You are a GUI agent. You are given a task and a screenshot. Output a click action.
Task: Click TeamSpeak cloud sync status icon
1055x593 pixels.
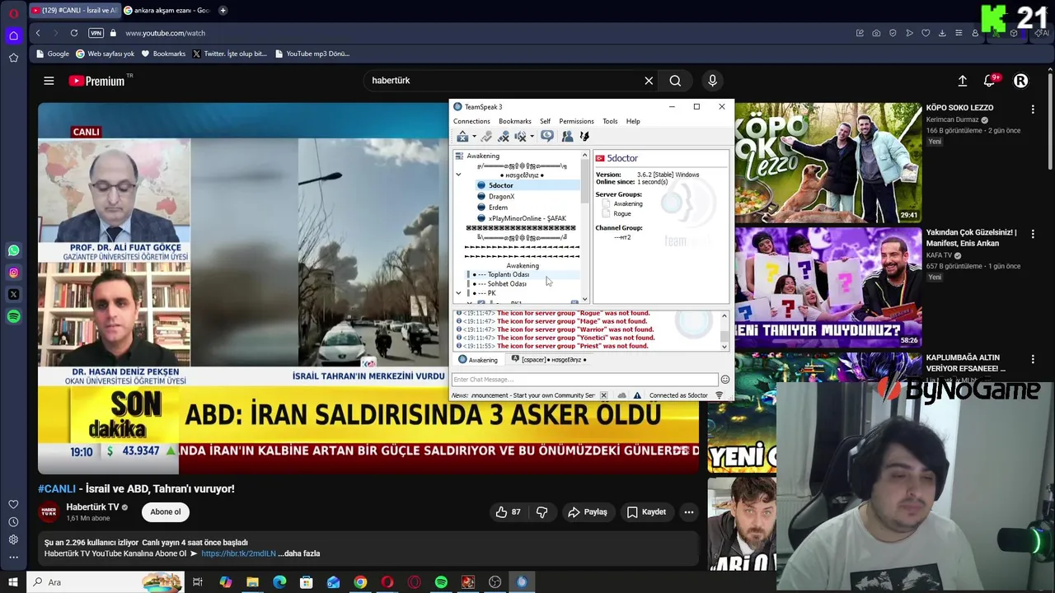tap(622, 395)
